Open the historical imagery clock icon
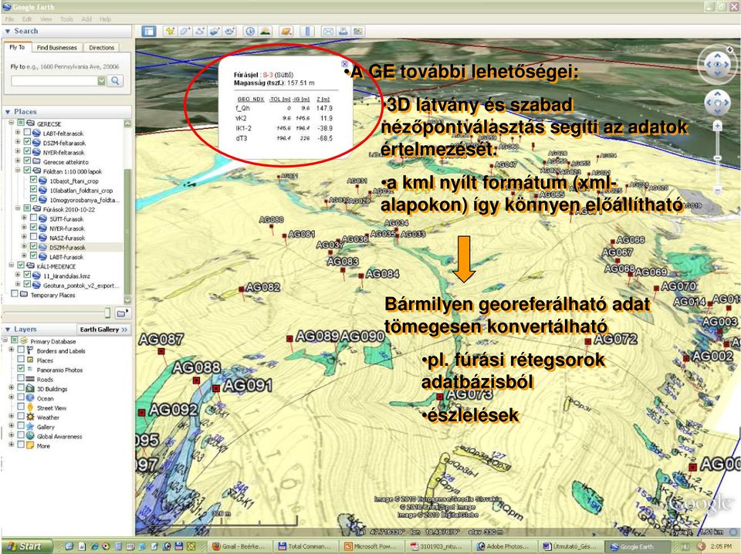Screen dimensions: 741x554 (x=250, y=32)
